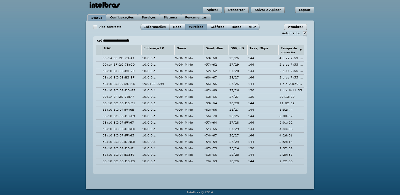The image size is (400, 195).
Task: Click signal value -74/-67
Action: pyautogui.click(x=211, y=136)
